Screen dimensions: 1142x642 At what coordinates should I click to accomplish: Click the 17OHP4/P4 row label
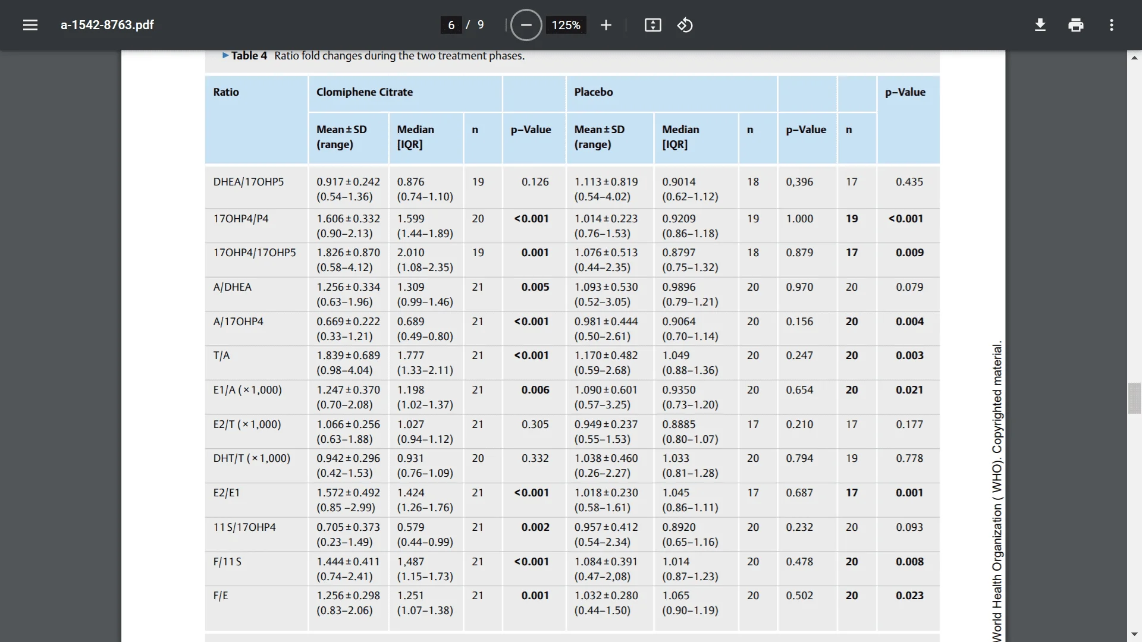(241, 219)
